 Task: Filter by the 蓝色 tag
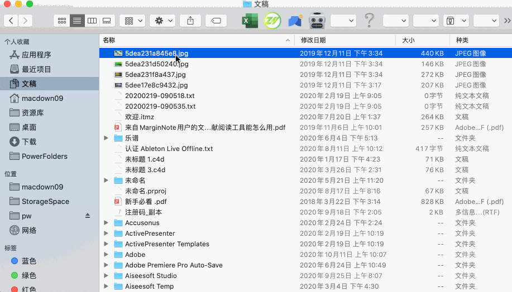(50, 261)
